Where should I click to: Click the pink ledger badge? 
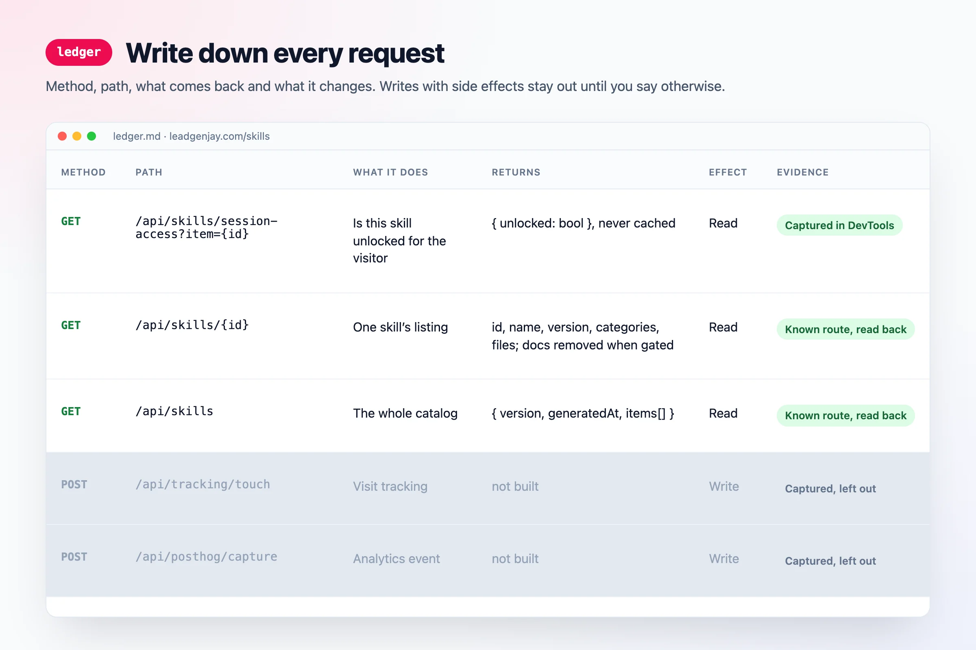tap(79, 52)
